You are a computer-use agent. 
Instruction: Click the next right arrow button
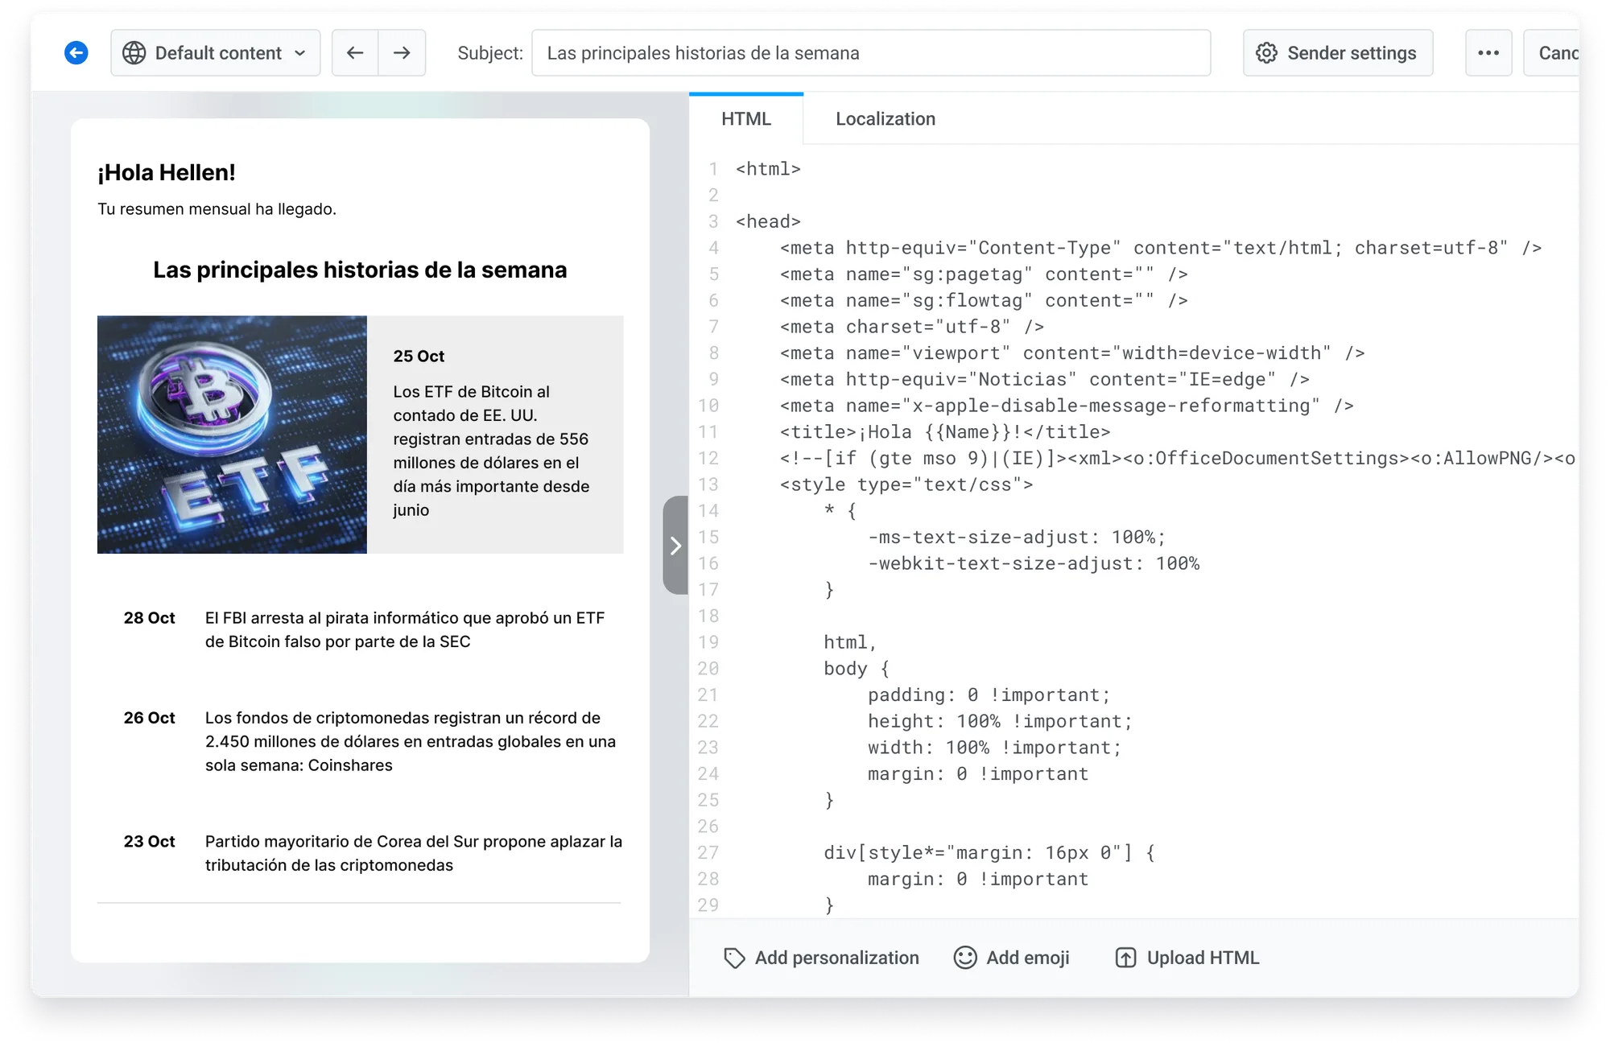point(402,53)
